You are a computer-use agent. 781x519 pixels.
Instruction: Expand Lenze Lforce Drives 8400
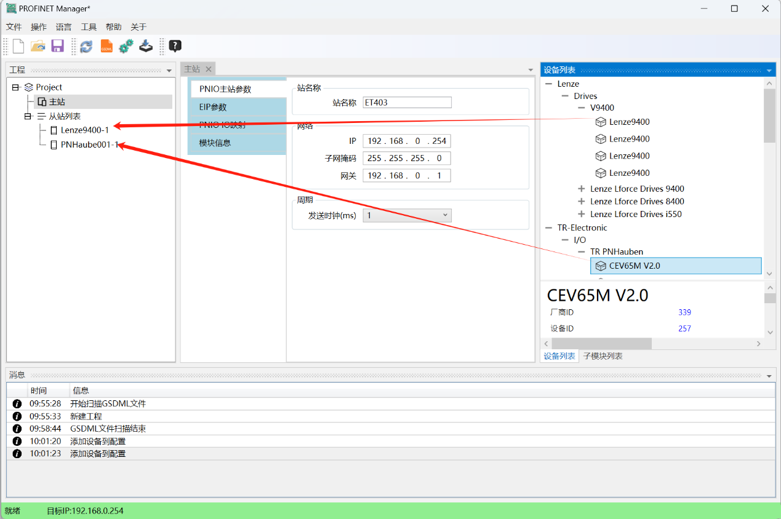581,201
